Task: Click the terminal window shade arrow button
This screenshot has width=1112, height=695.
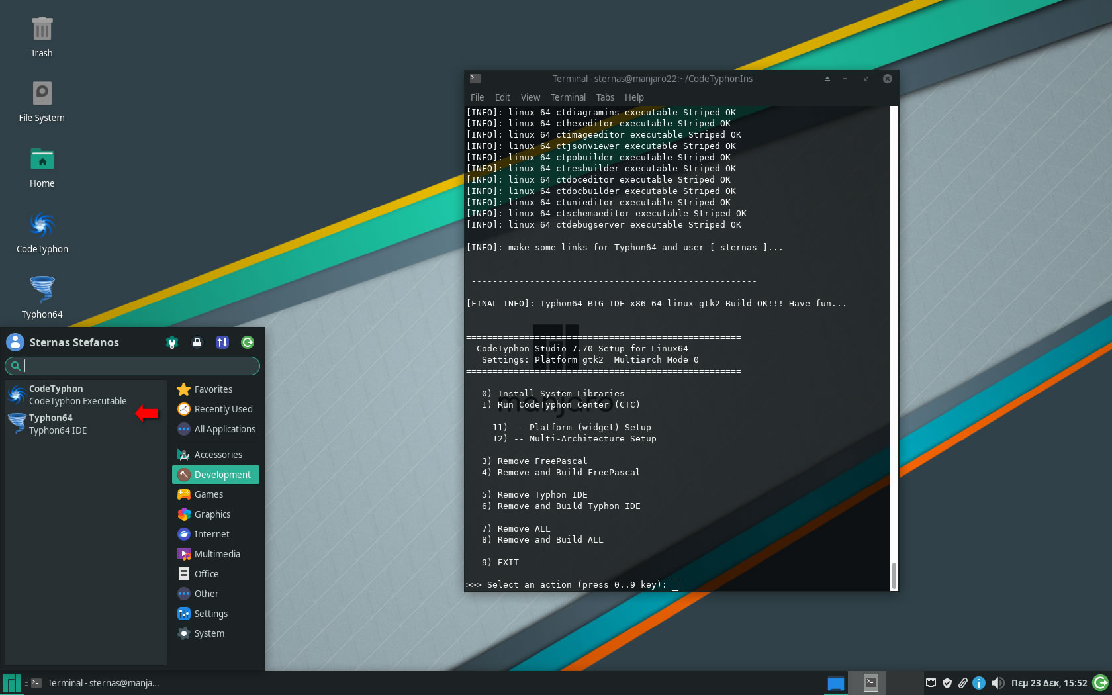Action: pos(827,79)
